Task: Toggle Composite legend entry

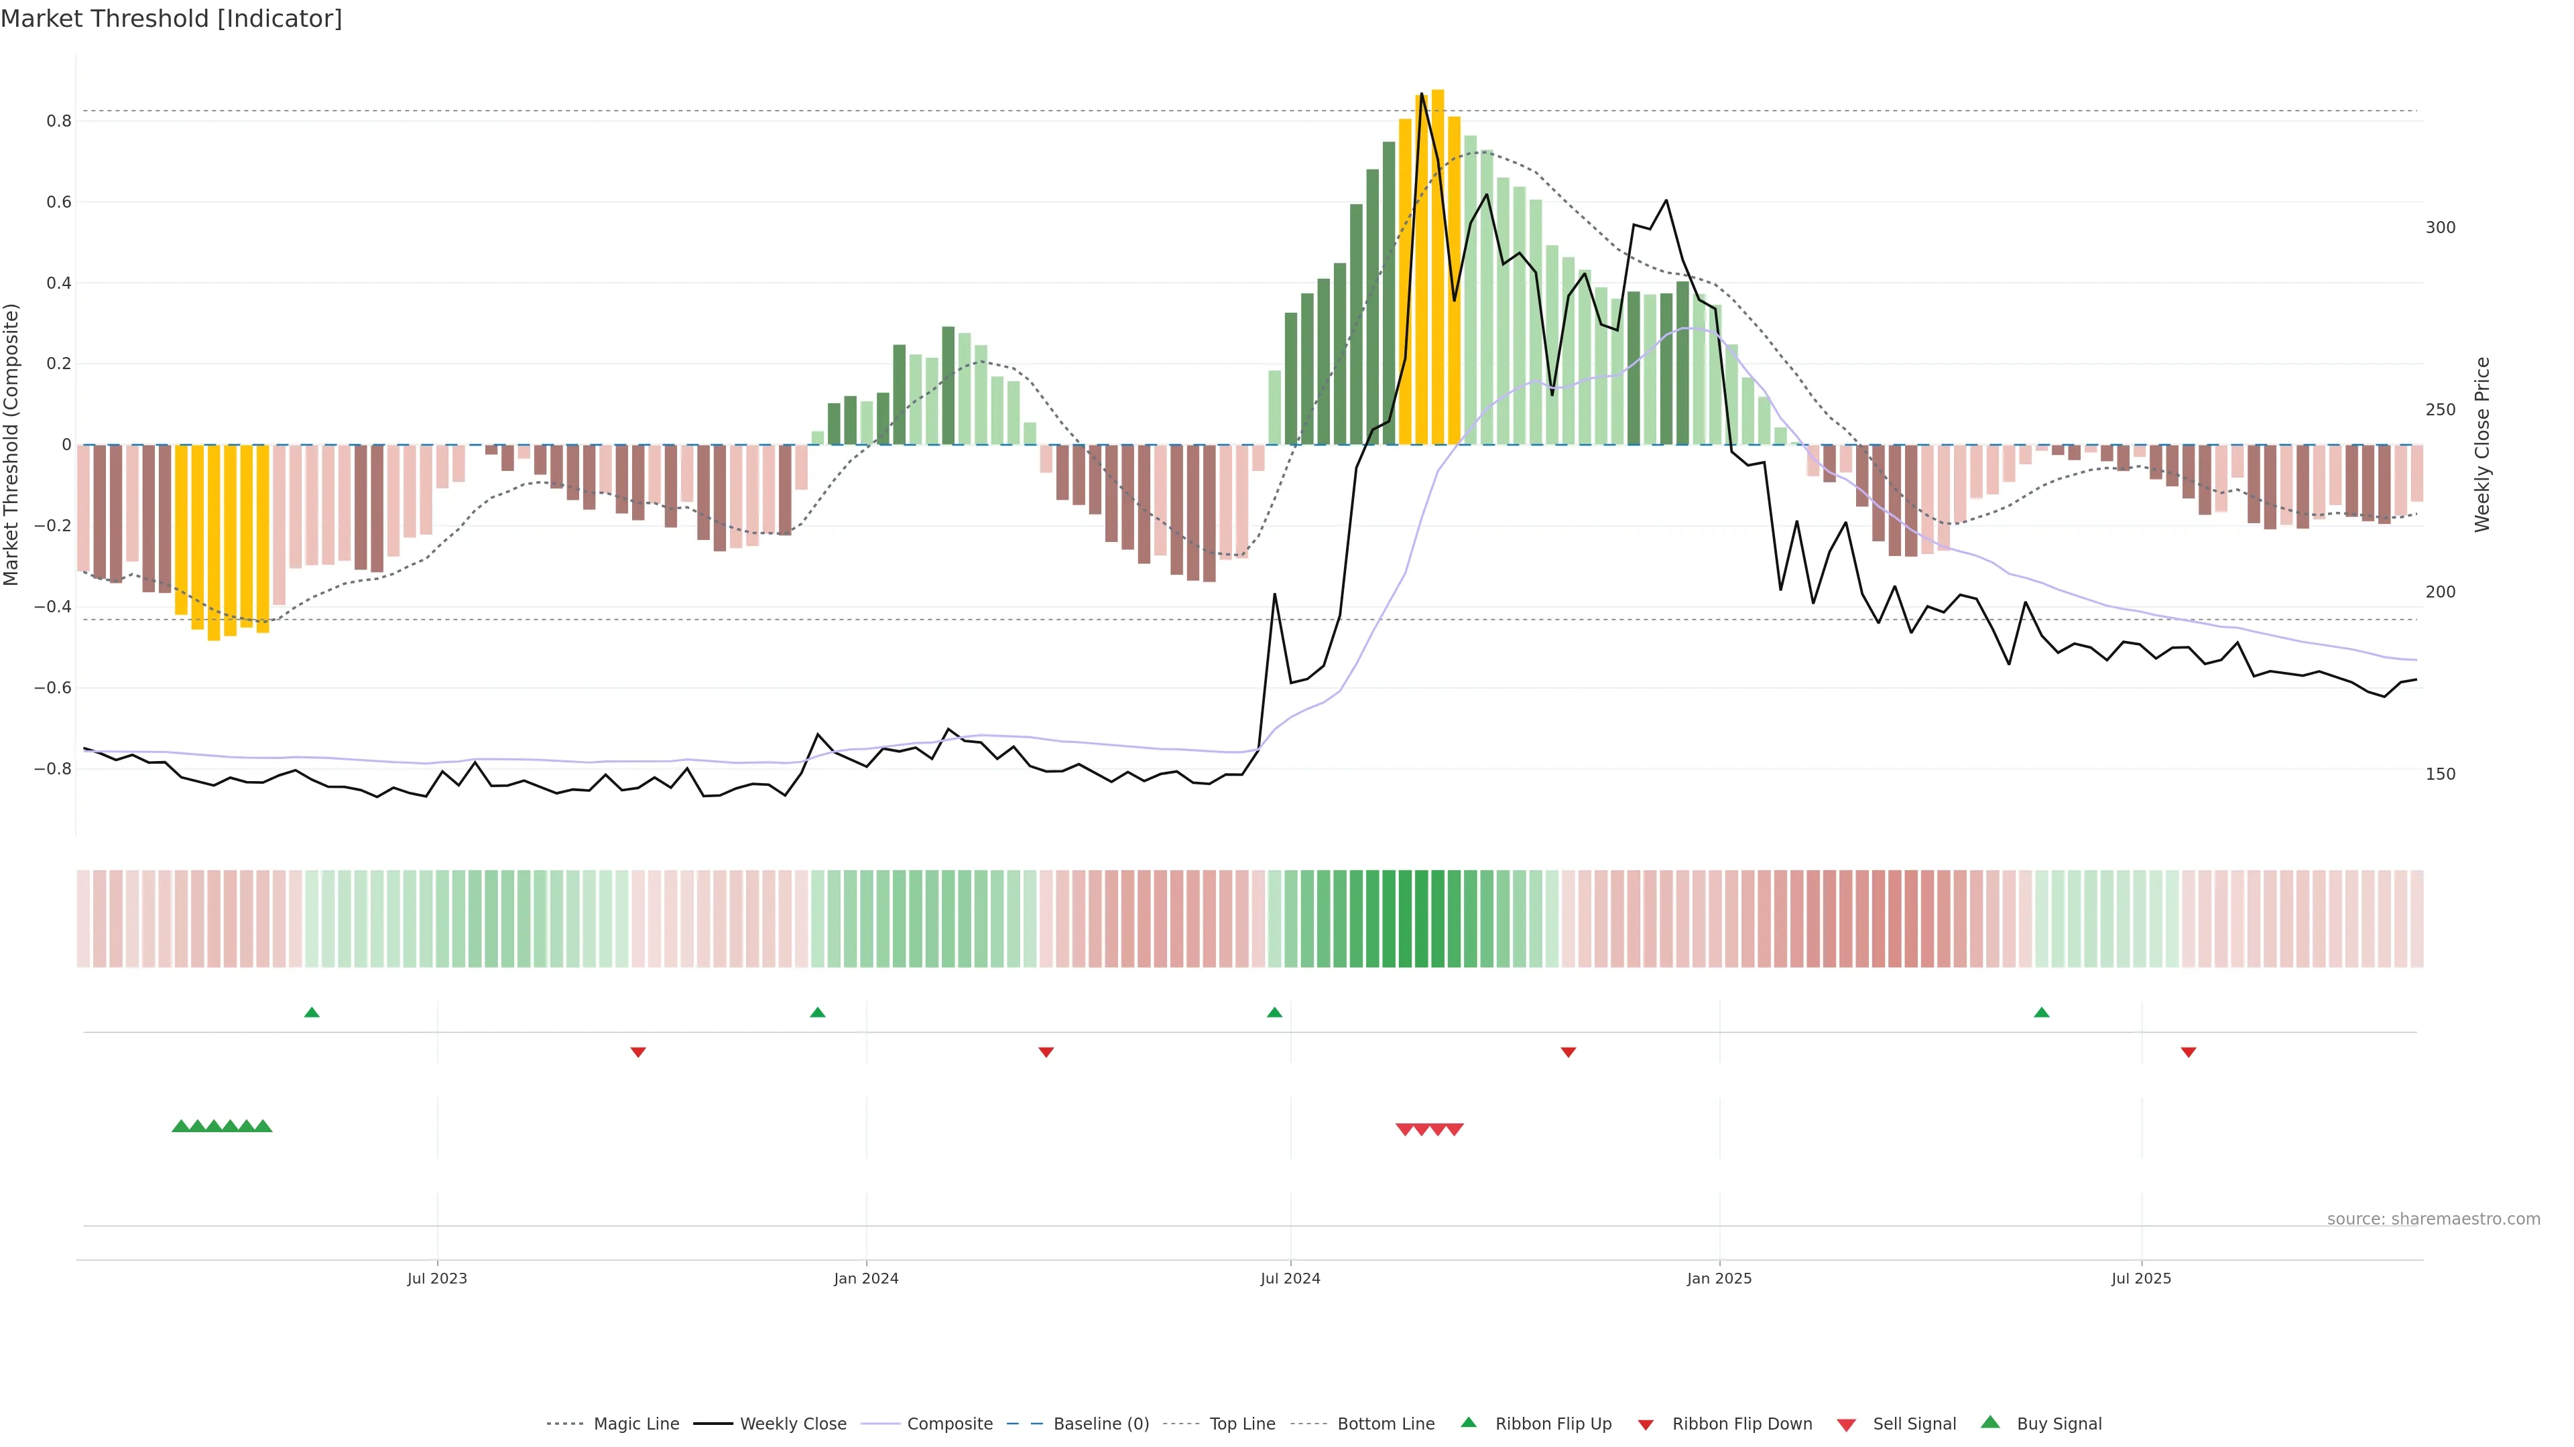Action: point(949,1424)
